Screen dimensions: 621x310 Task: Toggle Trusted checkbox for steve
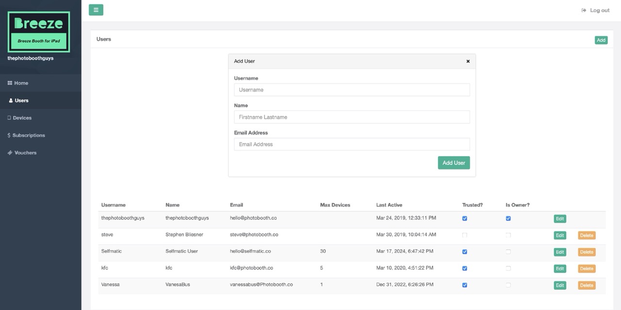point(465,235)
